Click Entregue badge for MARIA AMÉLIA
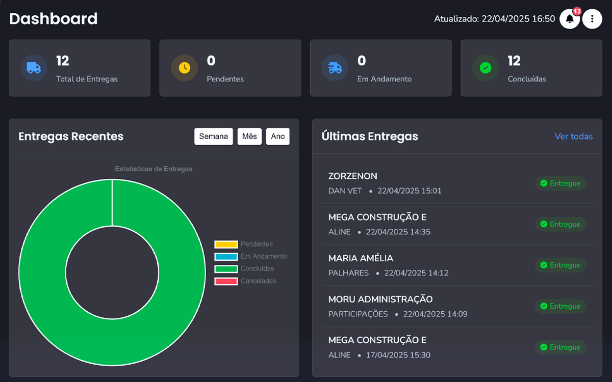612x382 pixels. point(560,265)
